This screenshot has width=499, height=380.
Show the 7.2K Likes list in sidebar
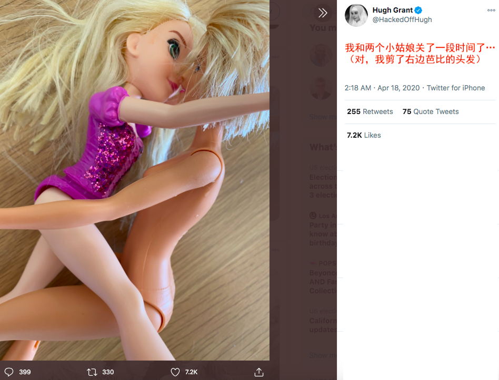coord(364,135)
